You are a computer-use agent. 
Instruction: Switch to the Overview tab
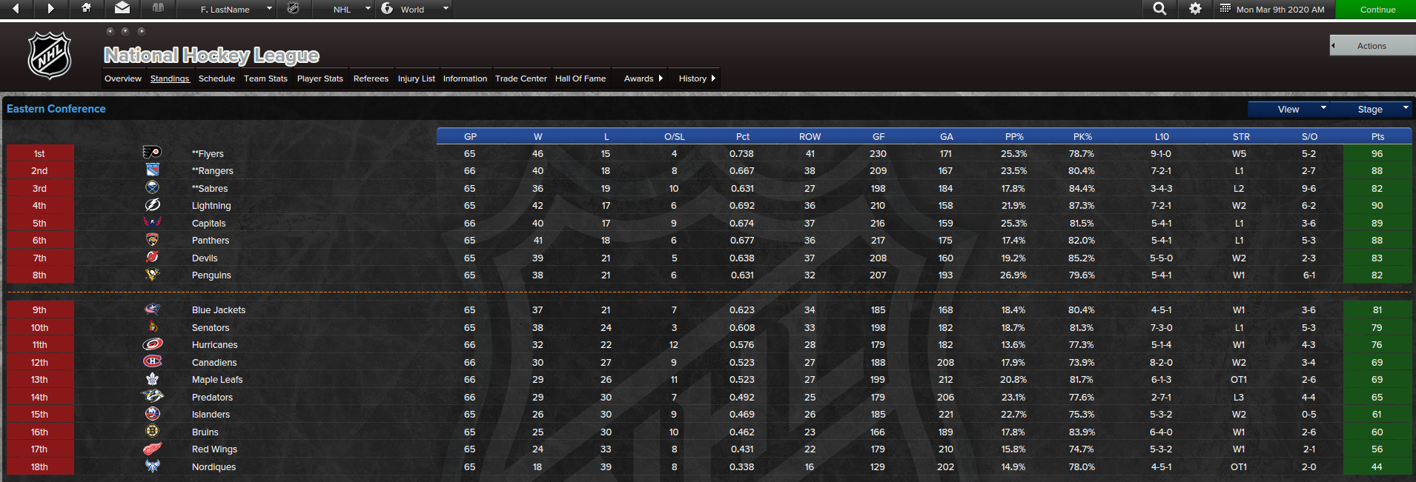(123, 78)
